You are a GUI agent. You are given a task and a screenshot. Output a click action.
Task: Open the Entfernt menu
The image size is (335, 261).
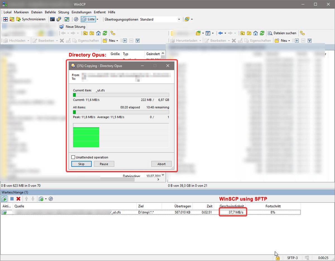100,12
